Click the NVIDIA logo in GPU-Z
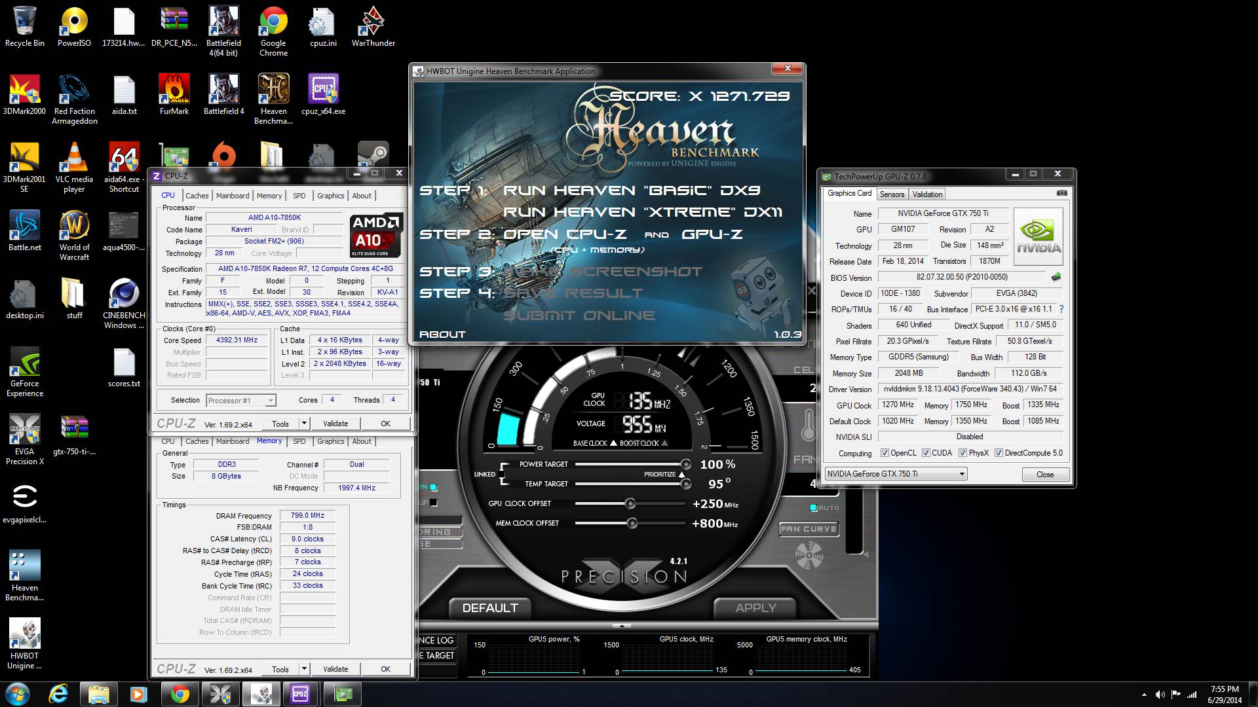1258x707 pixels. click(1039, 236)
